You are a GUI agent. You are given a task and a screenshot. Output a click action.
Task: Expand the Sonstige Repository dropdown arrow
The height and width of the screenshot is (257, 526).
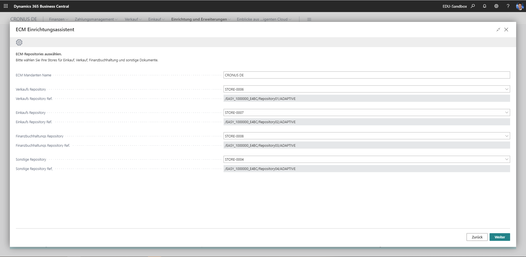(x=507, y=159)
